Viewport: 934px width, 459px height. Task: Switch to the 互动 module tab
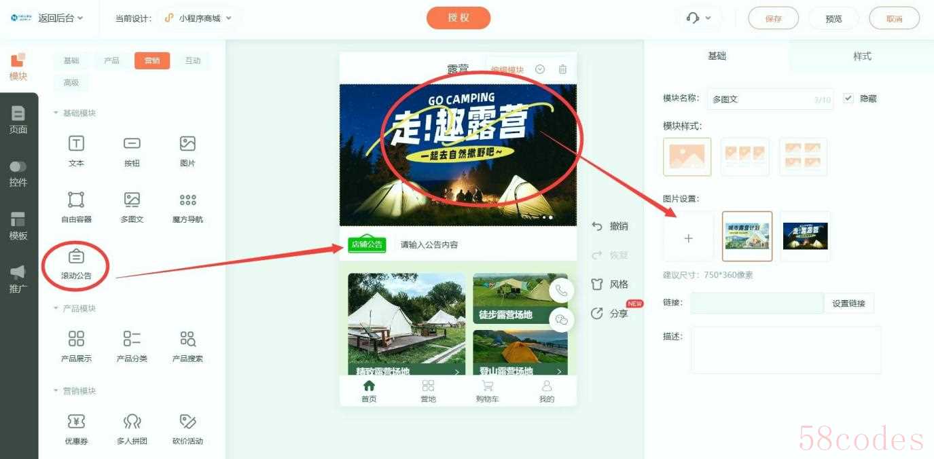coord(193,60)
